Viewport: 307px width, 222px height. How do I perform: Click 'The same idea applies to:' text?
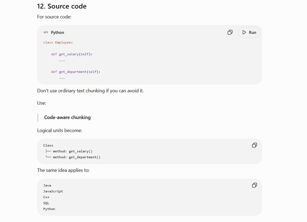pyautogui.click(x=63, y=170)
